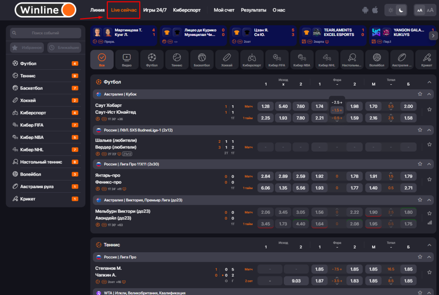Select the Баскетбол filter icon in sports bar

pos(201,60)
